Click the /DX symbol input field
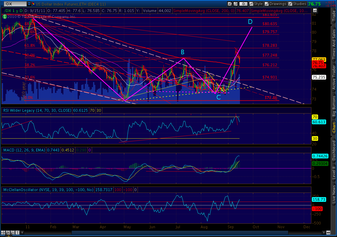Viewport: 337px width, 237px height. tap(15, 4)
